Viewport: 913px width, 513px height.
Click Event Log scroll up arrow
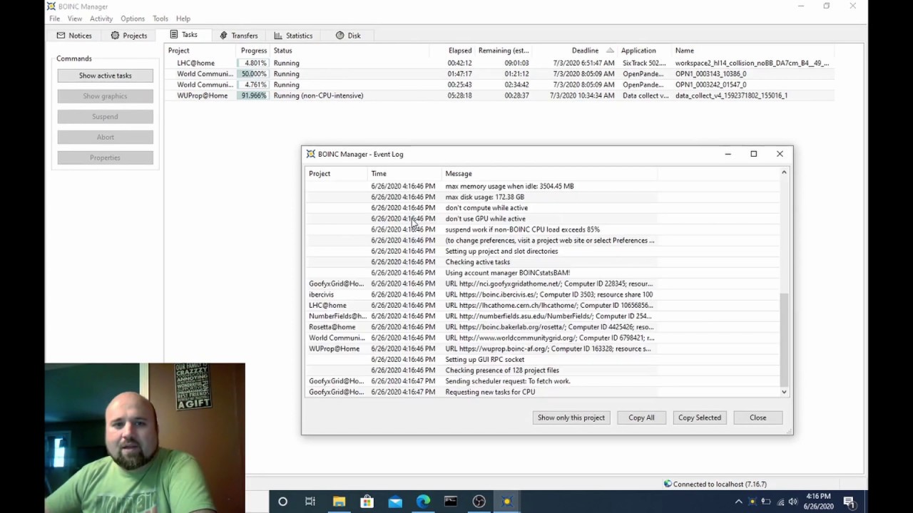pos(784,172)
